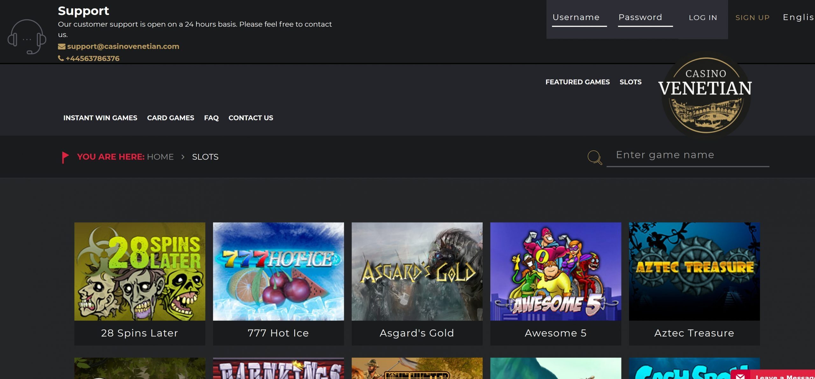Open the CARD GAMES menu

click(171, 118)
